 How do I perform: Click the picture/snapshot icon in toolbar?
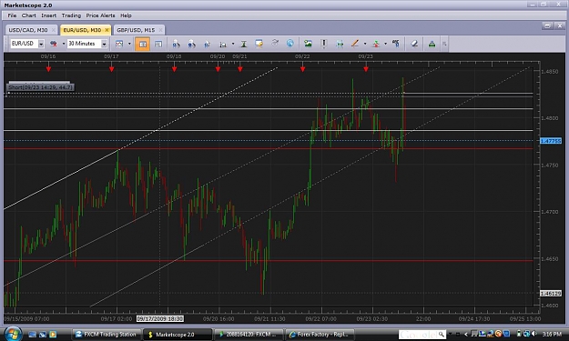point(308,44)
